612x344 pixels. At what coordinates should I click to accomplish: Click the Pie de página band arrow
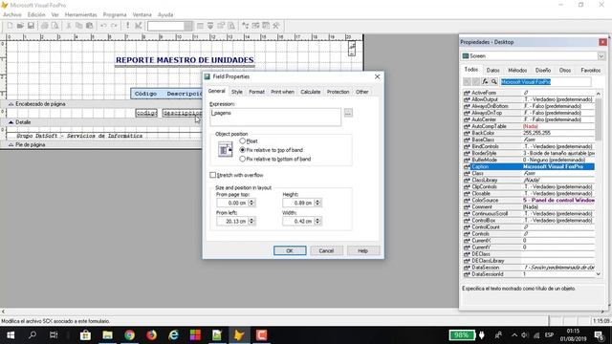(x=11, y=144)
